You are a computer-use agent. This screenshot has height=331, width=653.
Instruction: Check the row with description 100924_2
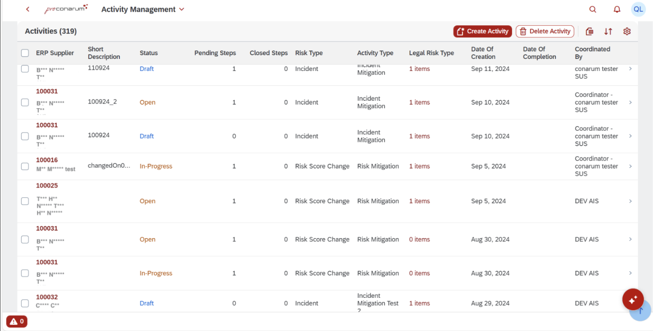coord(25,102)
